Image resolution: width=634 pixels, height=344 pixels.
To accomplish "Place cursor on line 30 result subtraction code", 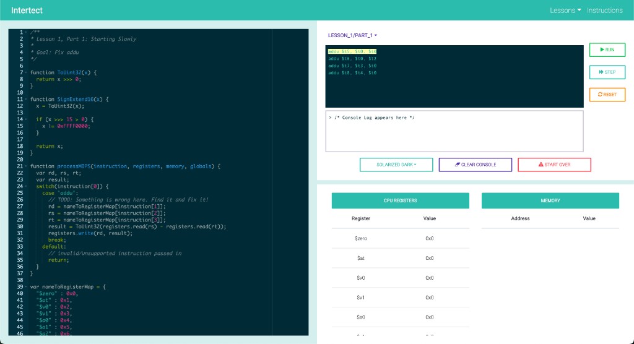I will click(137, 227).
